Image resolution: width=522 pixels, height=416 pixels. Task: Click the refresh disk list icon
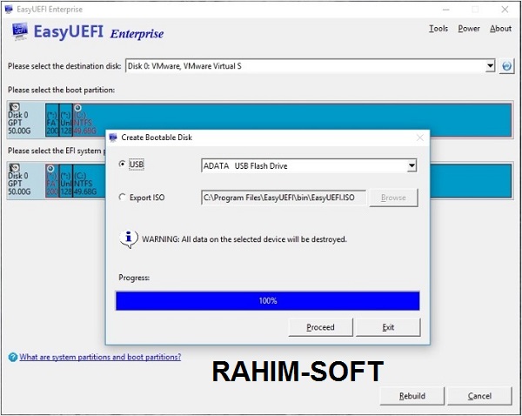tap(506, 66)
